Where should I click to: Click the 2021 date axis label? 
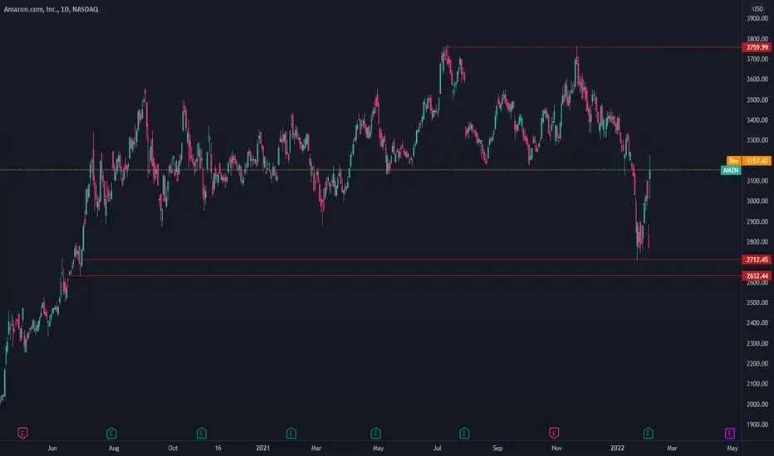tap(262, 448)
